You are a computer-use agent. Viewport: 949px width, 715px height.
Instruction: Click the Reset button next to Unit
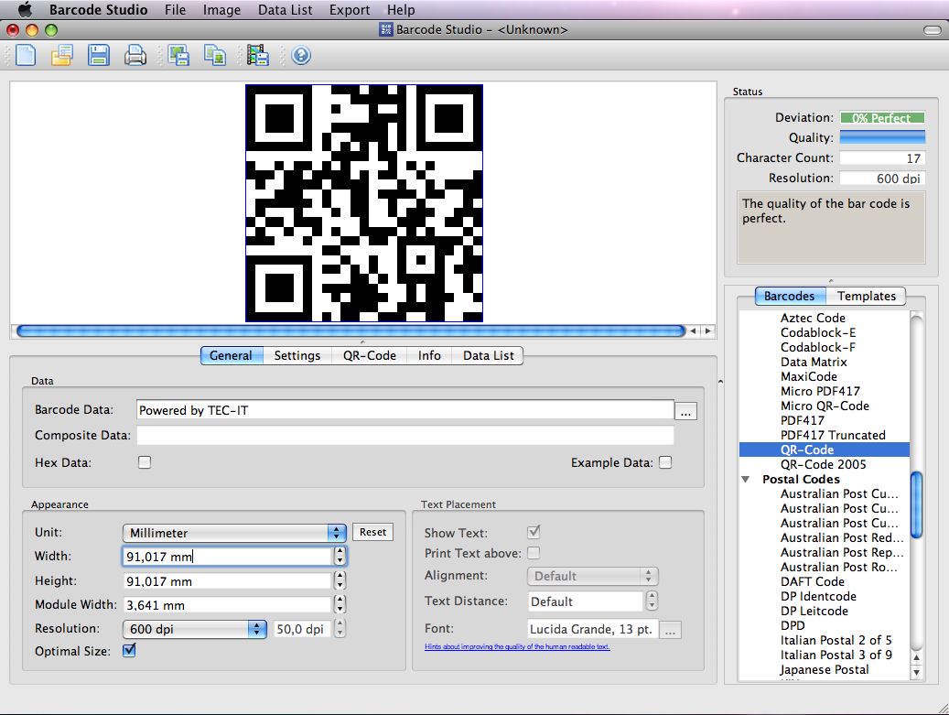click(x=372, y=532)
